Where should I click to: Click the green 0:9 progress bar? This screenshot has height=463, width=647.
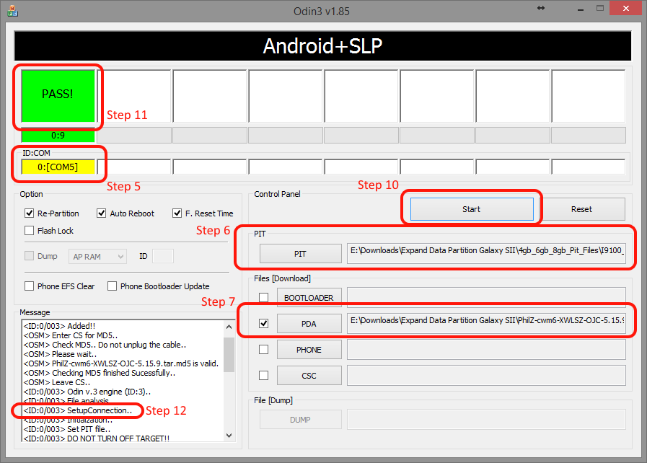pyautogui.click(x=58, y=136)
